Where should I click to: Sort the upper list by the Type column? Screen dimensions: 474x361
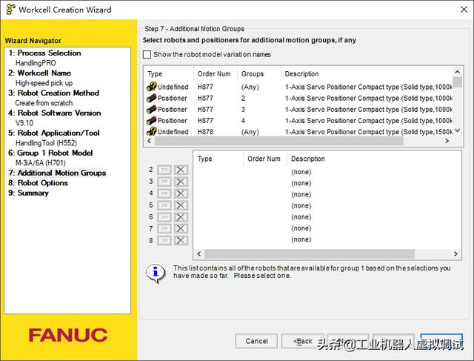pyautogui.click(x=169, y=74)
